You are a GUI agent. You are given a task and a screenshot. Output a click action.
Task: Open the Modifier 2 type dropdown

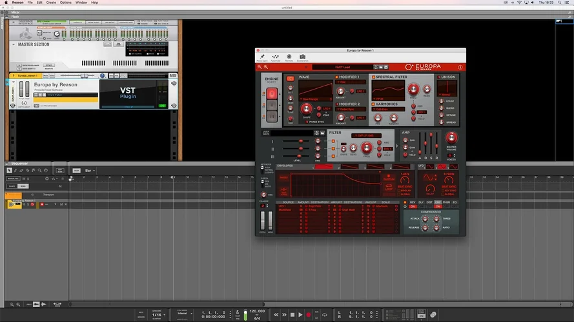coord(351,109)
